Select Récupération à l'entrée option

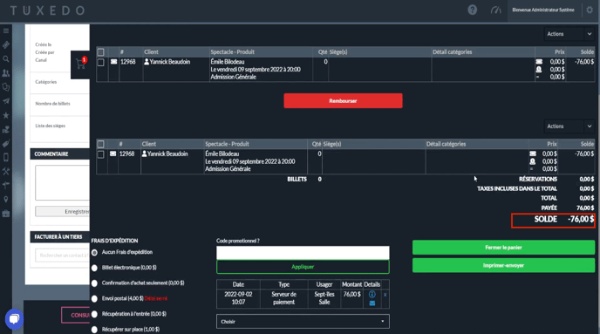click(94, 314)
